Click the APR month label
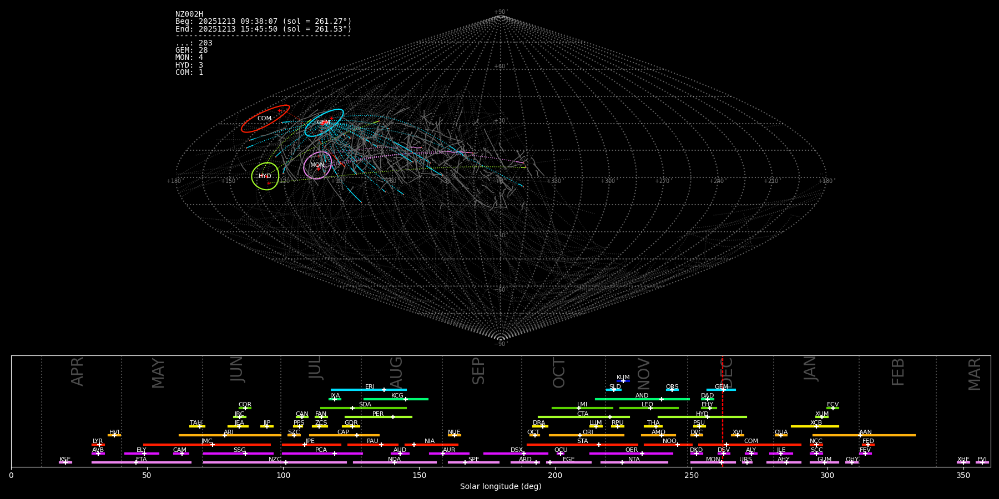This screenshot has width=999, height=499. pyautogui.click(x=77, y=371)
